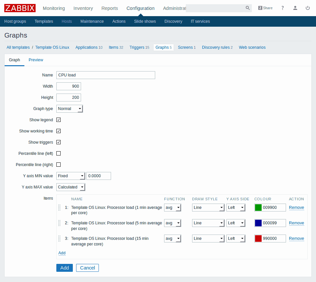316x282 pixels.
Task: Enable Percentile line (left) checkbox
Action: [x=59, y=154]
